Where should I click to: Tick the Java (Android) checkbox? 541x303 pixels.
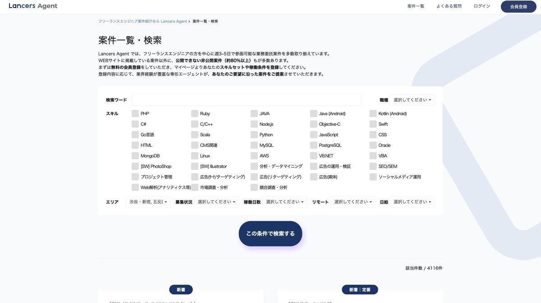(x=314, y=113)
